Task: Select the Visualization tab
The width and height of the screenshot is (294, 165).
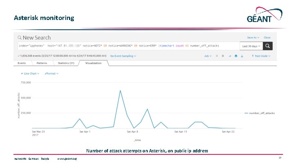Action: pos(94,63)
